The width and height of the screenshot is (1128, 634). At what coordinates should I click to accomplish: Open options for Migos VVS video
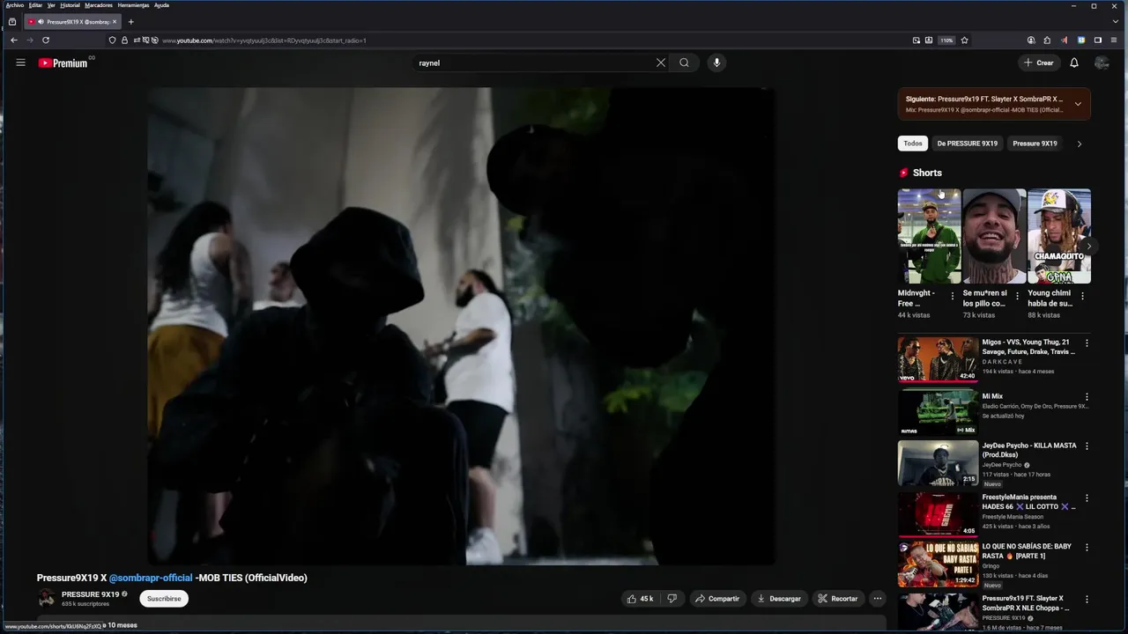click(1087, 343)
